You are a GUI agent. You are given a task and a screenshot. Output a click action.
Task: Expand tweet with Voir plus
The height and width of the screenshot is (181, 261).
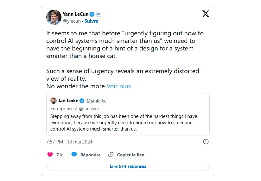118,86
